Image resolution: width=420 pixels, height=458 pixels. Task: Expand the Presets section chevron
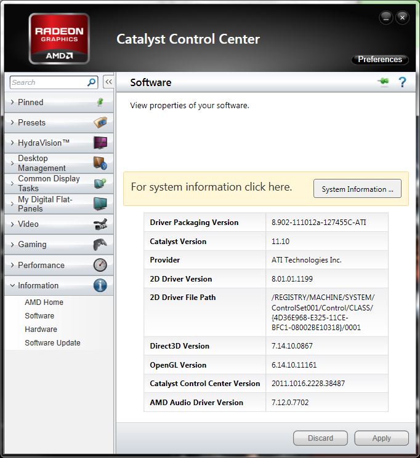12,122
